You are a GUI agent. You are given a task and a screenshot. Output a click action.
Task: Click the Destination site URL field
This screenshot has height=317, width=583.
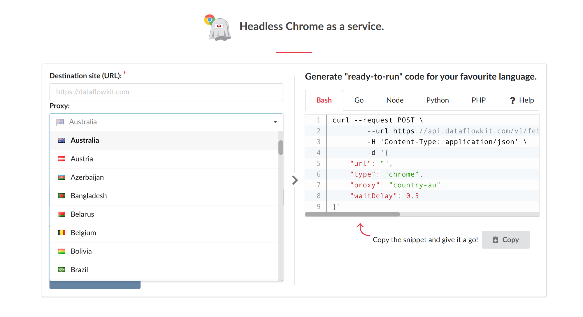[x=166, y=92]
